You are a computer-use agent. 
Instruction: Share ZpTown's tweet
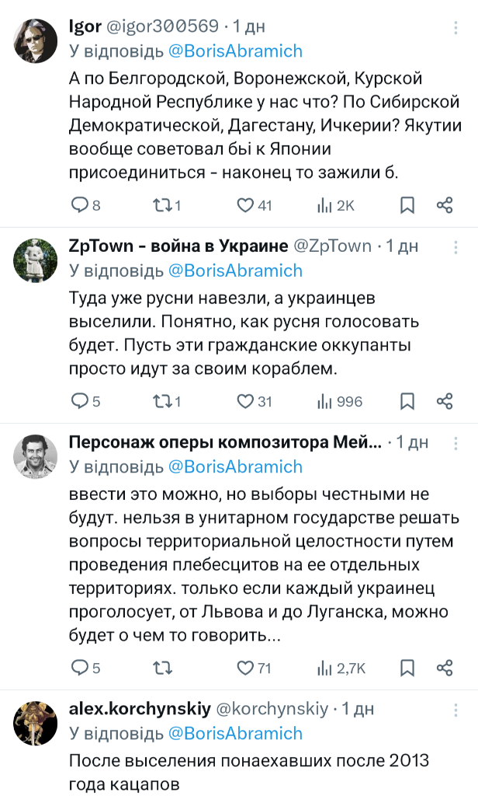pos(445,401)
